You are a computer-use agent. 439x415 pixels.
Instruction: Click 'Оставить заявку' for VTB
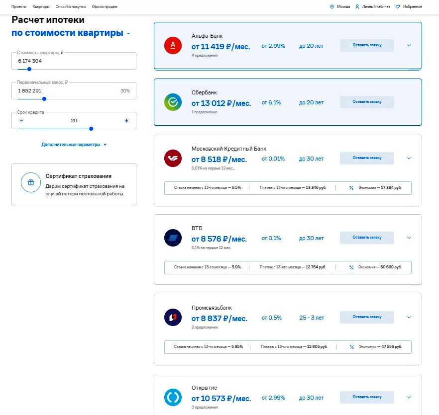(x=367, y=238)
